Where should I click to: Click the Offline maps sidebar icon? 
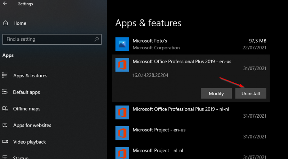(x=5, y=109)
